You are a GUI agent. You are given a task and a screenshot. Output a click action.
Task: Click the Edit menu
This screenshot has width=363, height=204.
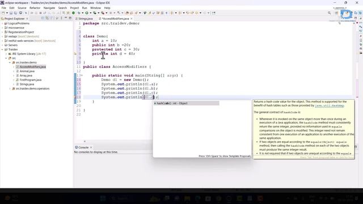(12, 8)
